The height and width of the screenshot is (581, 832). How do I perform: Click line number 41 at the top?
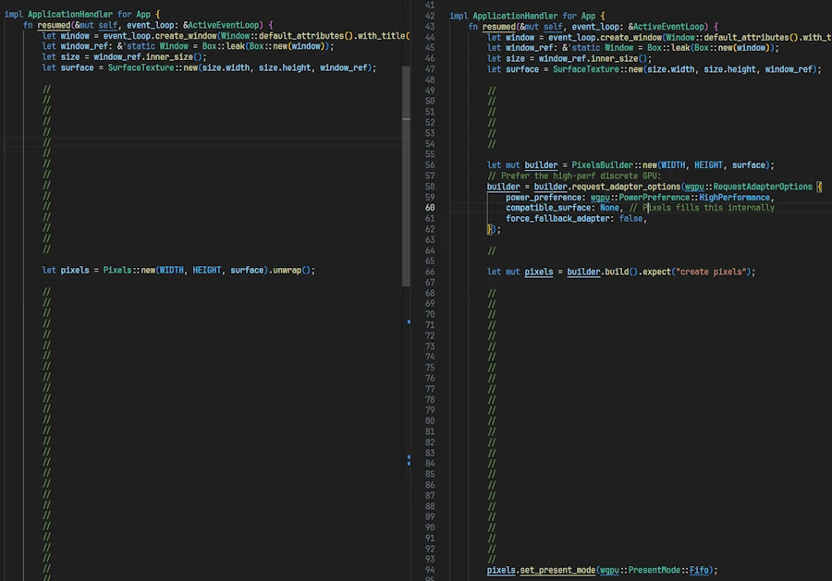(x=430, y=6)
